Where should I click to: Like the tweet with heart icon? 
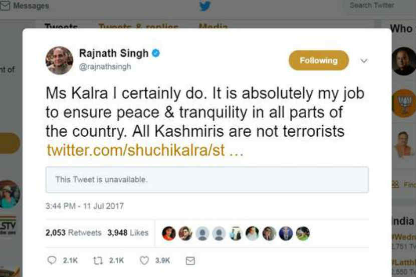coord(144,260)
